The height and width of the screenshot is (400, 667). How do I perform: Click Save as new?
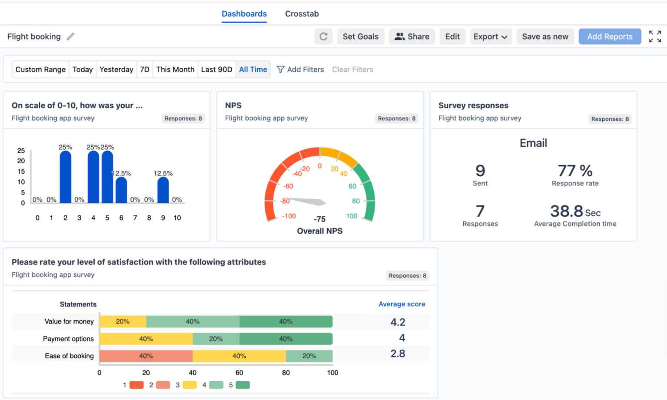(545, 36)
